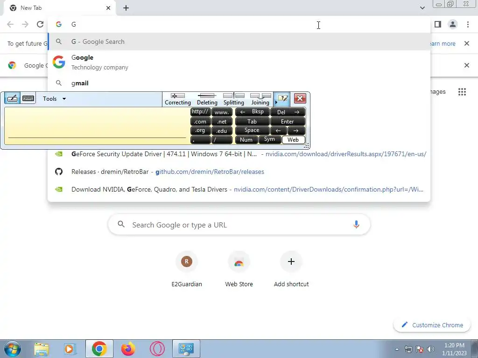Open the volume speaker tray icon

click(x=430, y=349)
